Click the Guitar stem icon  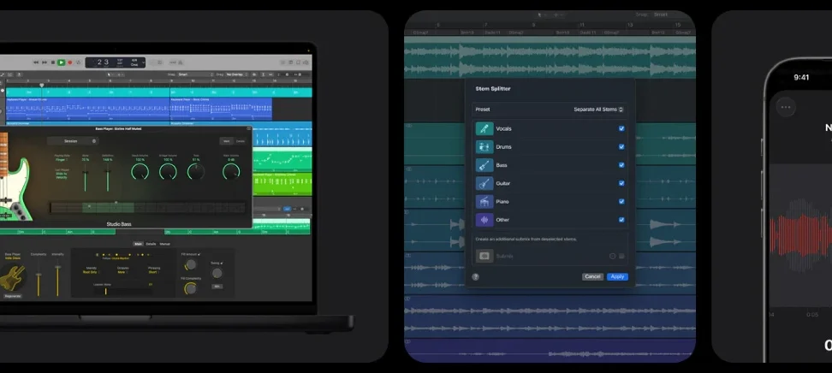click(484, 184)
